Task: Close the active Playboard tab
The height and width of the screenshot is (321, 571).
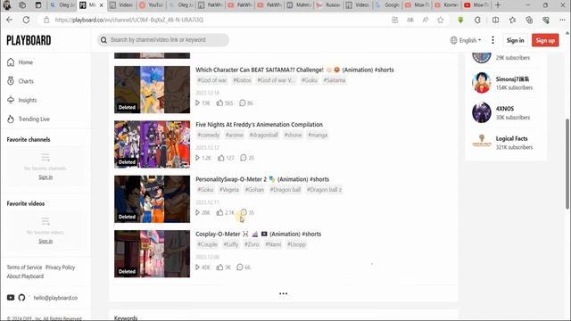Action: (101, 5)
